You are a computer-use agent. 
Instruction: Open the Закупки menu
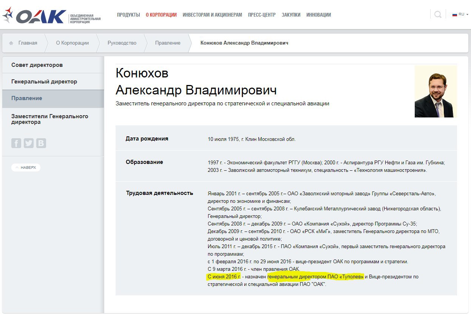coord(291,15)
